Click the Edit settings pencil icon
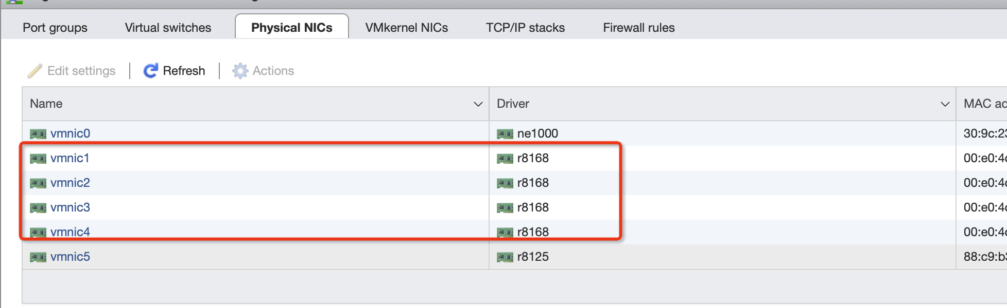Image resolution: width=1007 pixels, height=308 pixels. tap(34, 71)
